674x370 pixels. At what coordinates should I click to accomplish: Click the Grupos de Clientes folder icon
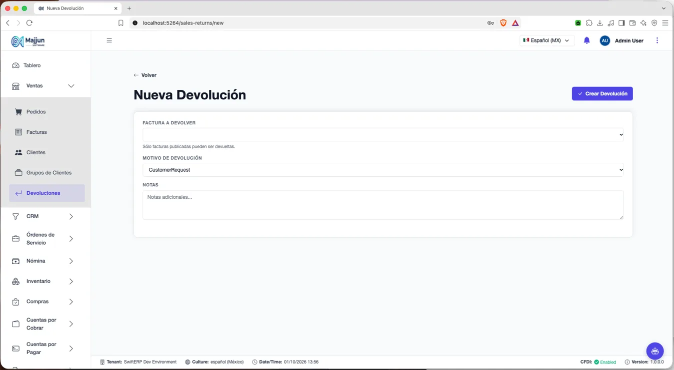coord(18,173)
